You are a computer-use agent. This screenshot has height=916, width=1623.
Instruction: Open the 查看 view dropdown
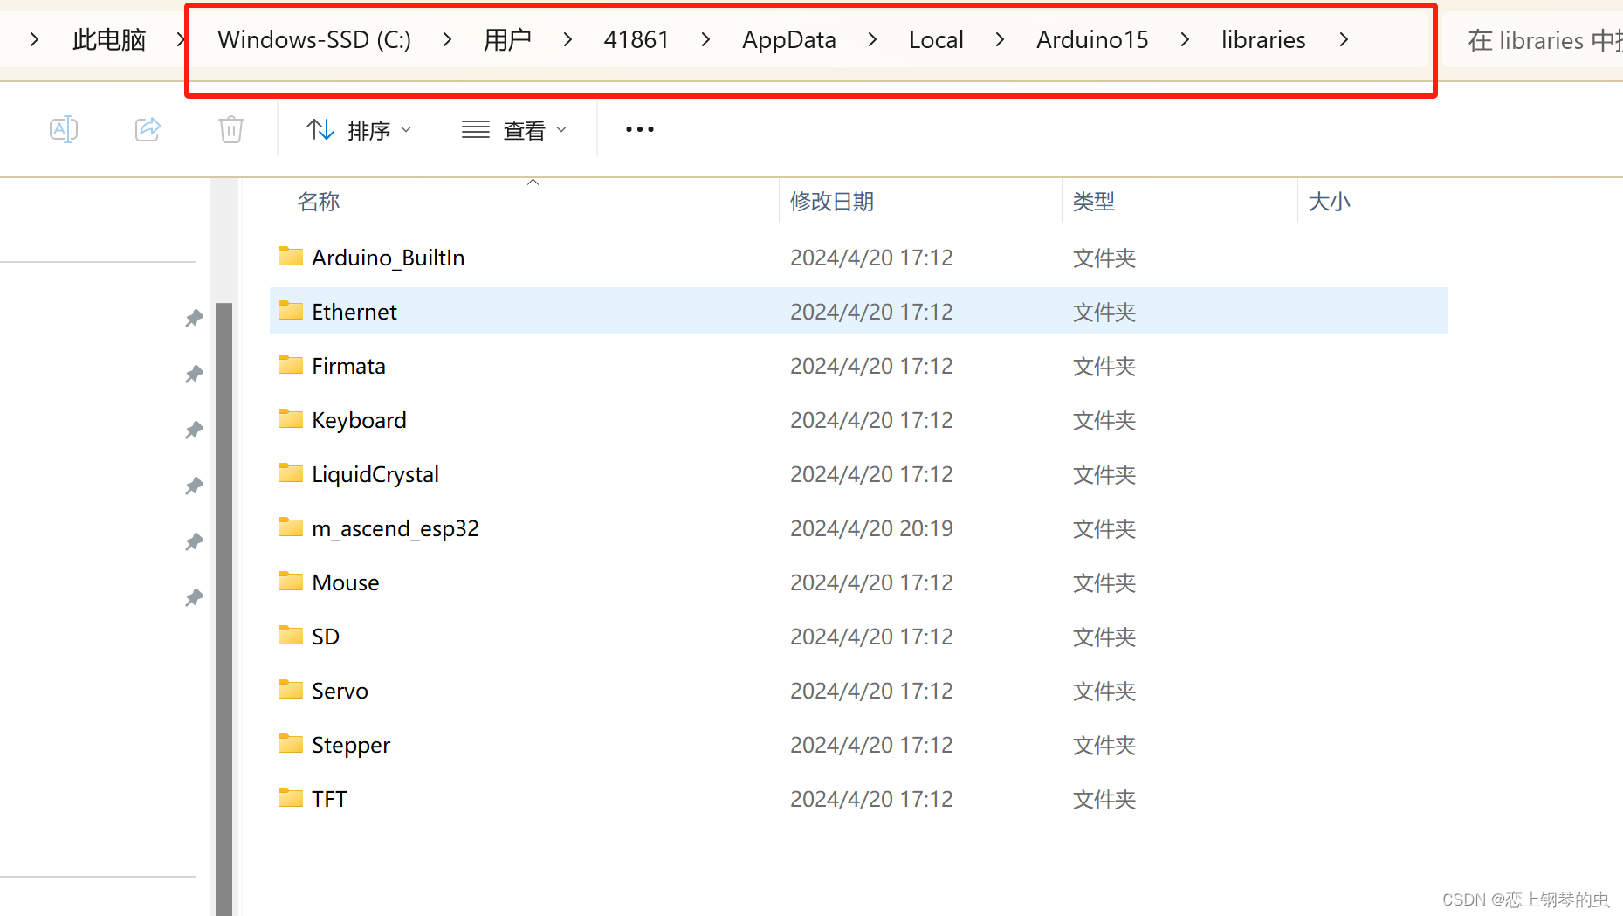[x=514, y=130]
